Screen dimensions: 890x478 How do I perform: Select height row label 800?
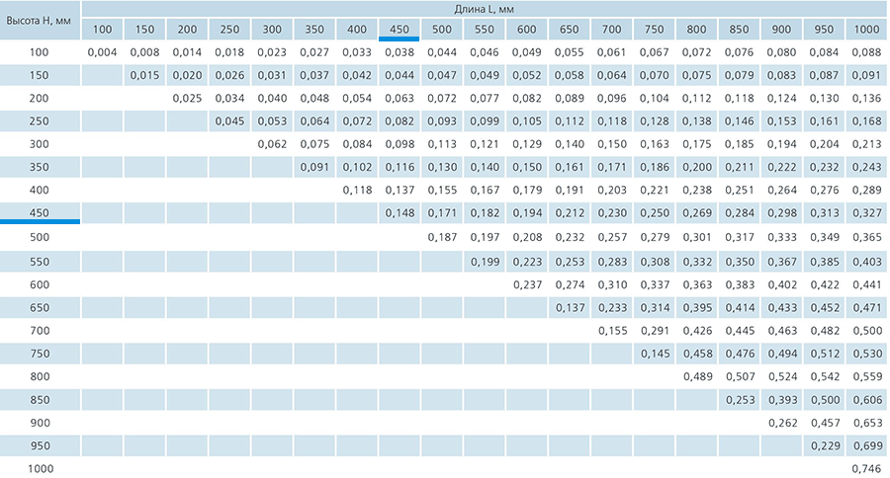click(x=40, y=376)
